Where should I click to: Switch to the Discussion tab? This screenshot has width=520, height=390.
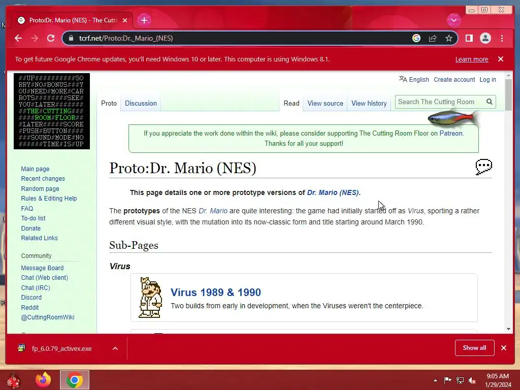tap(141, 103)
